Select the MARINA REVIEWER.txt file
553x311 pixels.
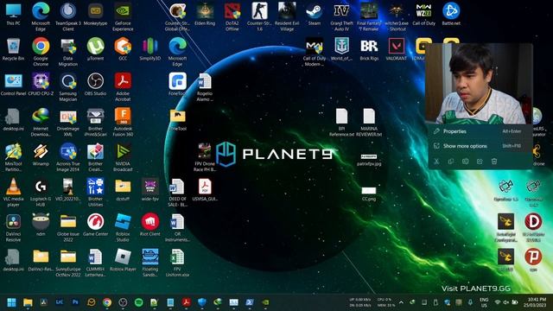pyautogui.click(x=369, y=122)
